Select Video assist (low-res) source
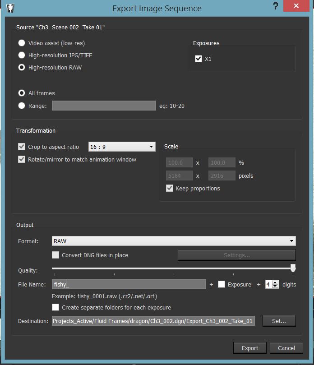The width and height of the screenshot is (314, 365). click(x=22, y=43)
